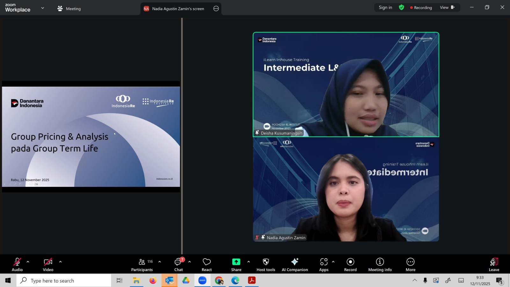Click the Windows taskbar search box
Image resolution: width=510 pixels, height=287 pixels.
click(x=64, y=281)
